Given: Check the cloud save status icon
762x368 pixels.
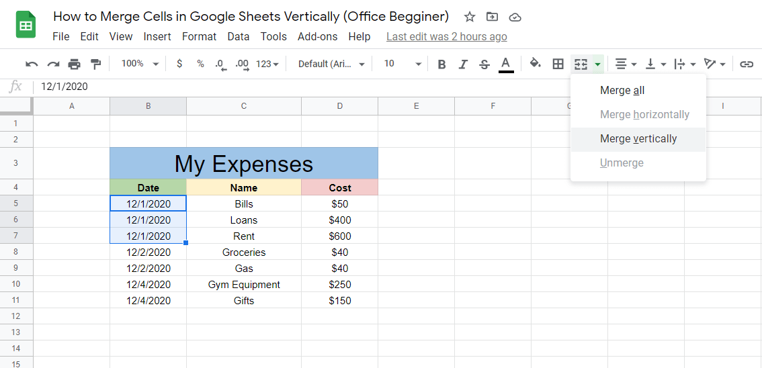Looking at the screenshot, I should 515,17.
